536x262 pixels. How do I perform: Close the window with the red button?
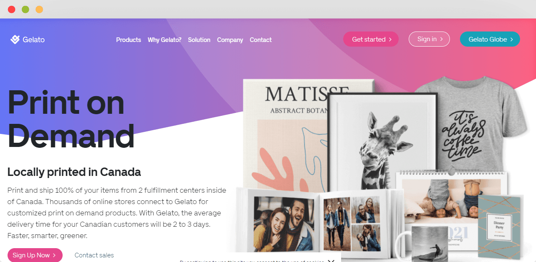(x=12, y=9)
